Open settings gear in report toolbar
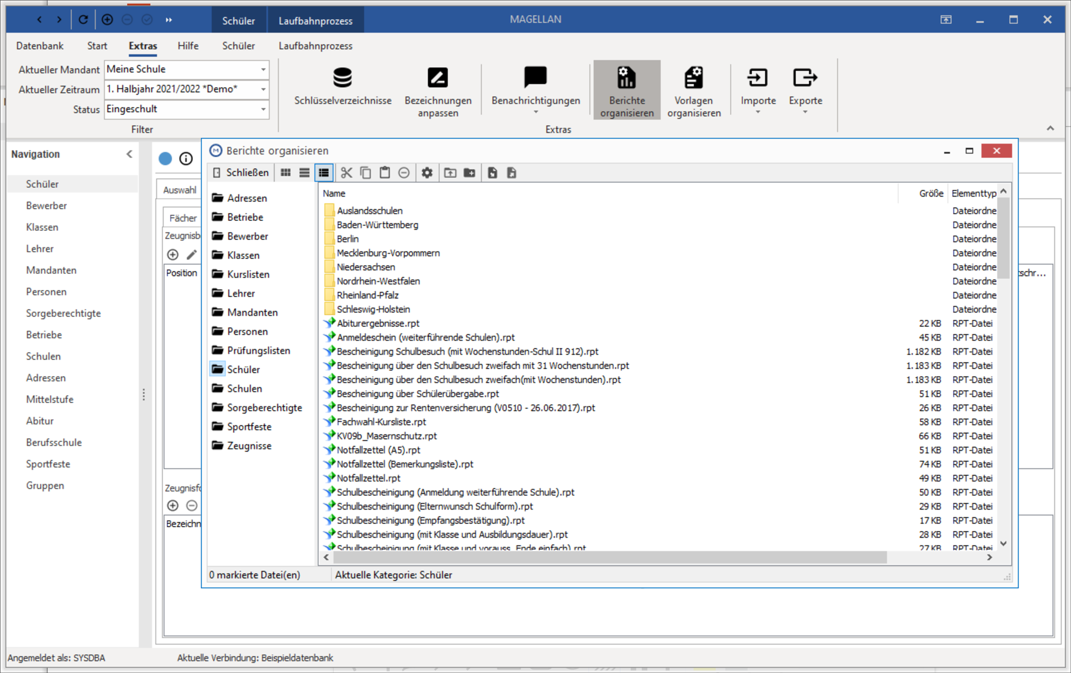This screenshot has height=673, width=1071. click(x=427, y=173)
